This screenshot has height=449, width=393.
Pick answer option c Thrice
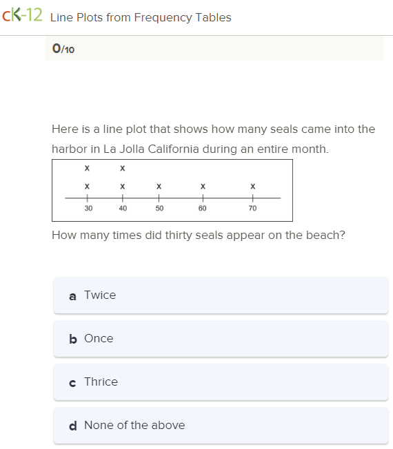[x=221, y=382]
